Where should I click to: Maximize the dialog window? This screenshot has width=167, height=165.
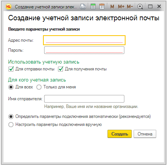150,7
